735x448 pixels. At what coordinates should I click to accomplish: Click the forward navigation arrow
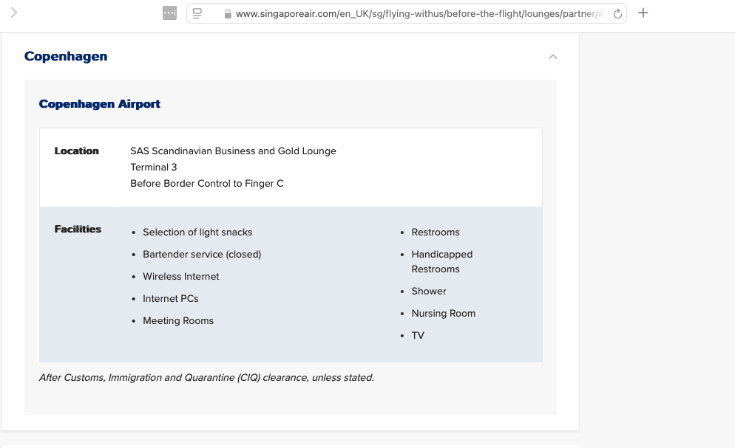14,13
